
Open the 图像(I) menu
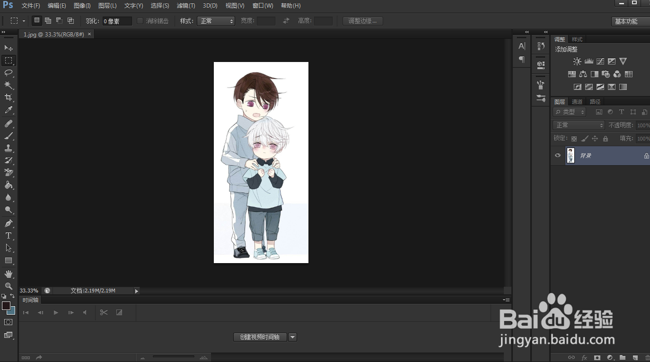pos(82,6)
